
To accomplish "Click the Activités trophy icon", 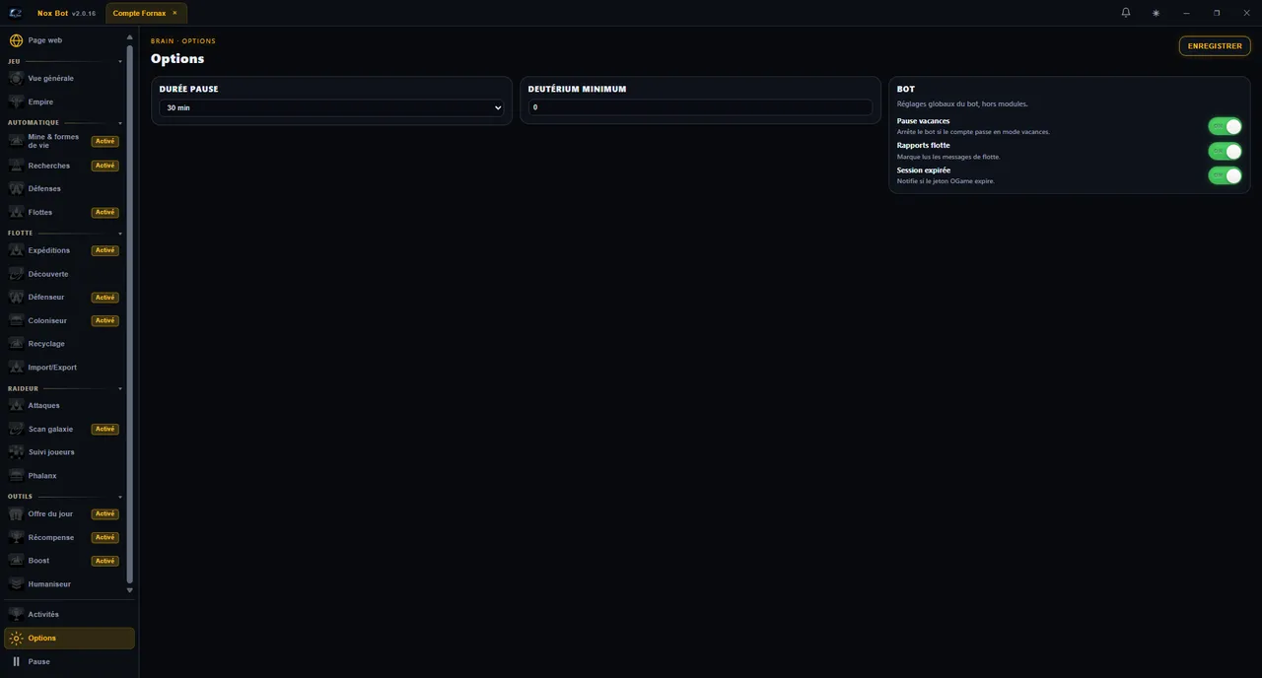I will (x=16, y=614).
